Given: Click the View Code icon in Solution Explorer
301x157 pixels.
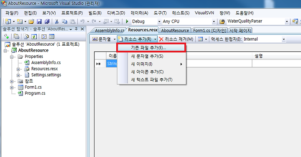Looking at the screenshot, I should (x=44, y=36).
